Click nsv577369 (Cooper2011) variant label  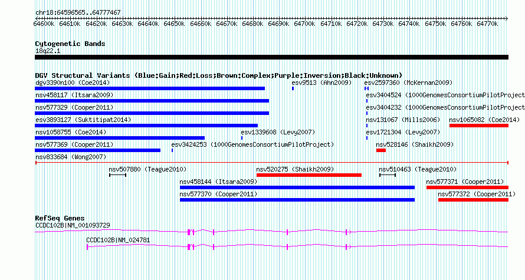pyautogui.click(x=74, y=144)
